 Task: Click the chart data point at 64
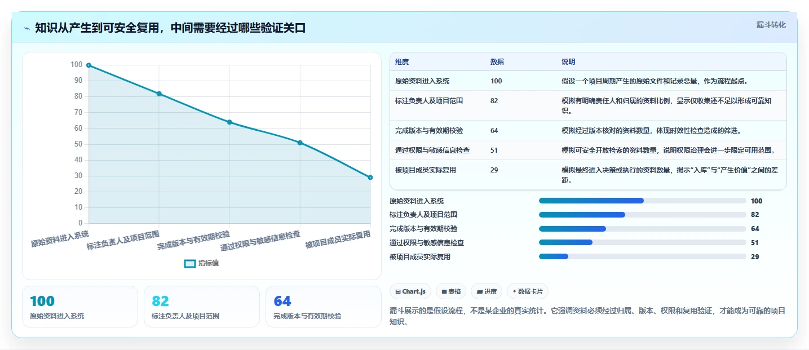[229, 122]
